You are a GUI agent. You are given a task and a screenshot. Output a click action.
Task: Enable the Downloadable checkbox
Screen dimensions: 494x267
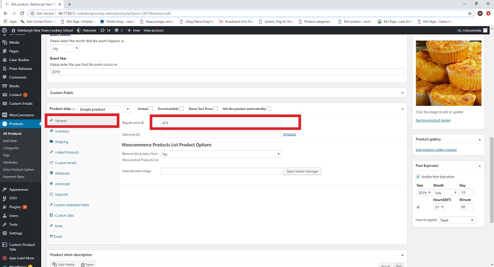[x=182, y=109]
